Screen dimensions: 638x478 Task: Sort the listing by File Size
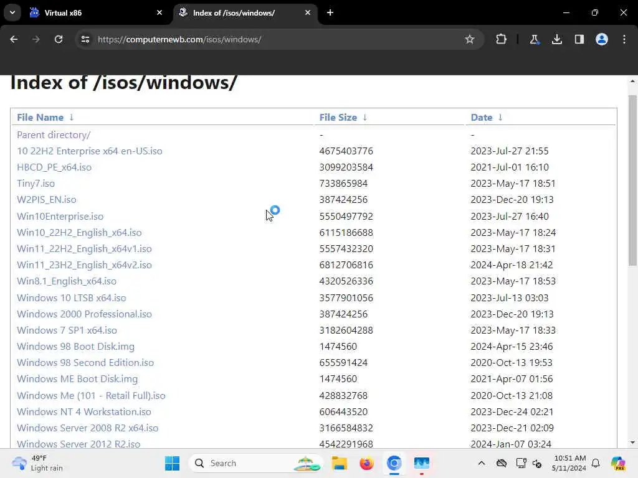(x=338, y=118)
